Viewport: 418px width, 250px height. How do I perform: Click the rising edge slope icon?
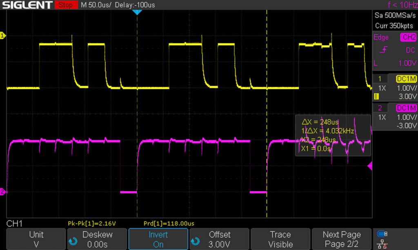tap(383, 50)
